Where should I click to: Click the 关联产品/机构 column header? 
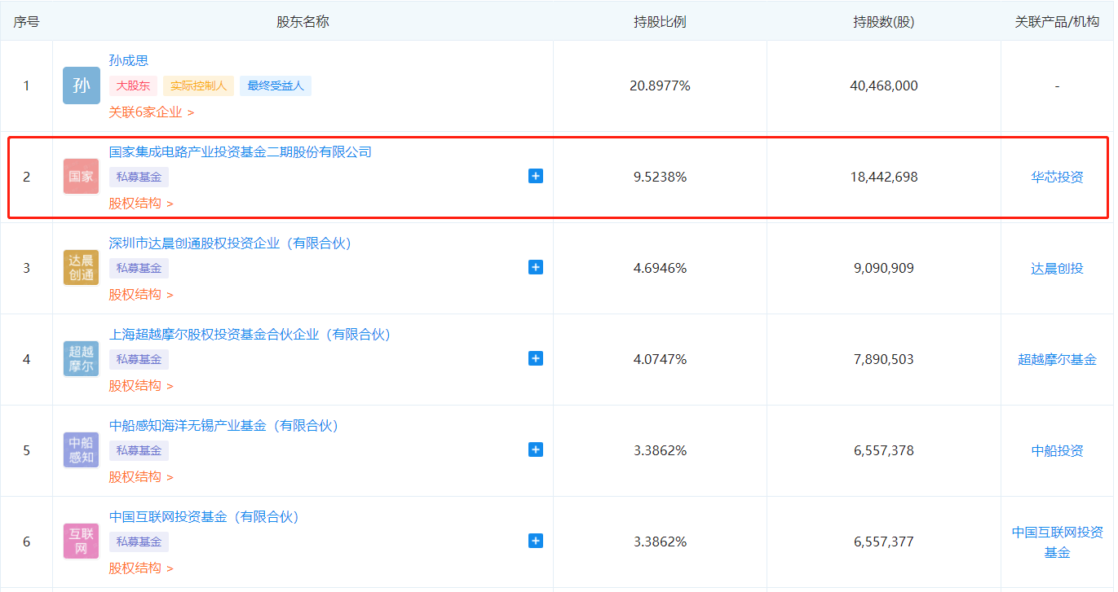[x=1057, y=22]
